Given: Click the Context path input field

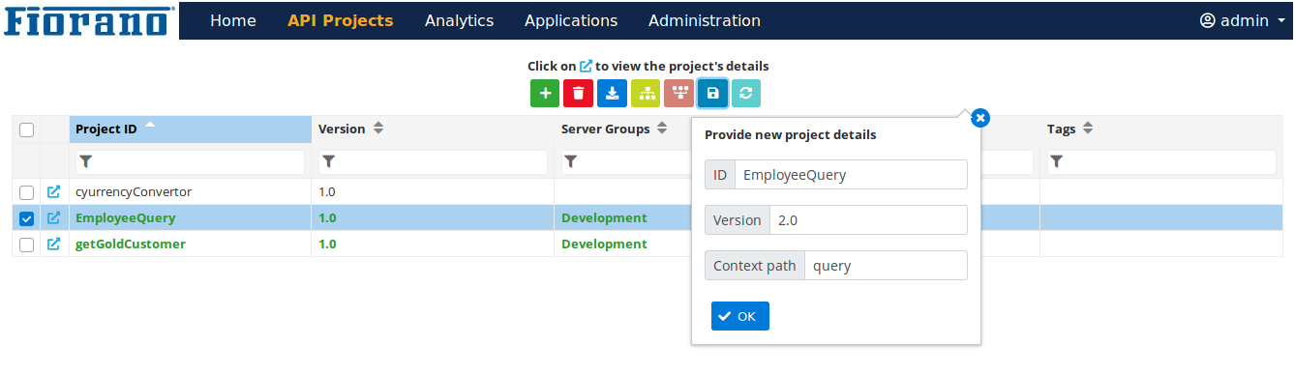Looking at the screenshot, I should click(x=886, y=266).
